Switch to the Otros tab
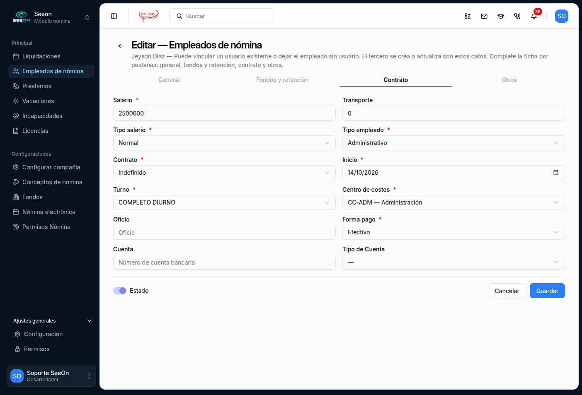582x395 pixels. [x=509, y=80]
